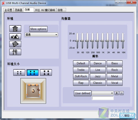
Task: Apply the Metal equalizer preset
Action: pos(115,76)
